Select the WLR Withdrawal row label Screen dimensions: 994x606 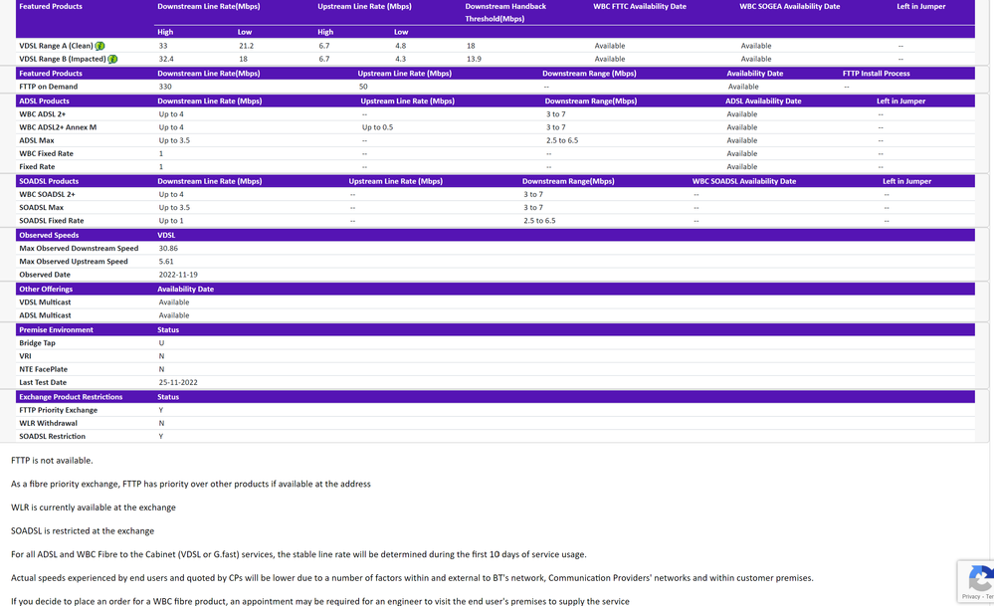[x=48, y=423]
